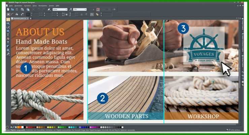Image resolution: width=249 pixels, height=135 pixels.
Task: Click the magnifier icon beside the zoom field
Action: 71,9
